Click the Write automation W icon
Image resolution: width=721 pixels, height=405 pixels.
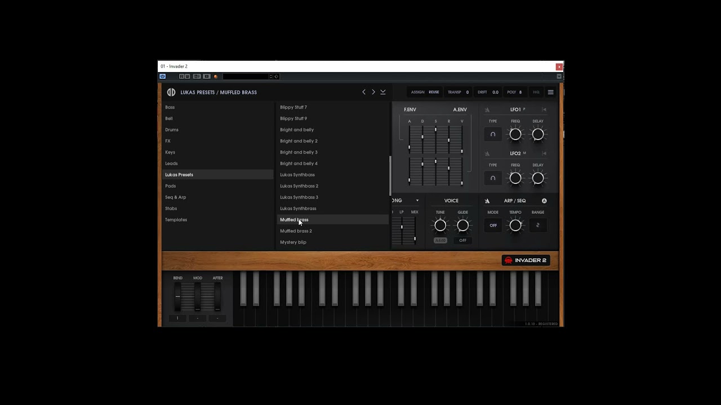(x=188, y=76)
